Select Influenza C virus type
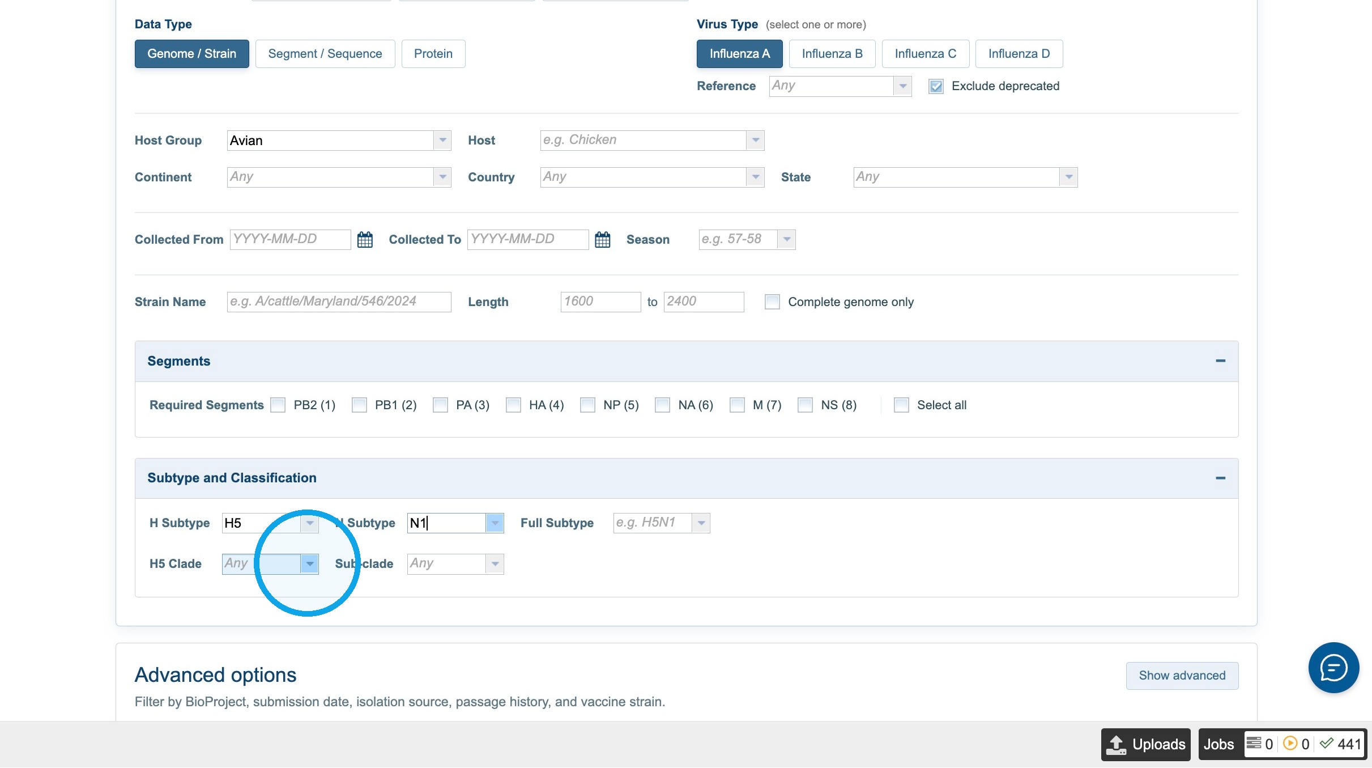 tap(925, 54)
